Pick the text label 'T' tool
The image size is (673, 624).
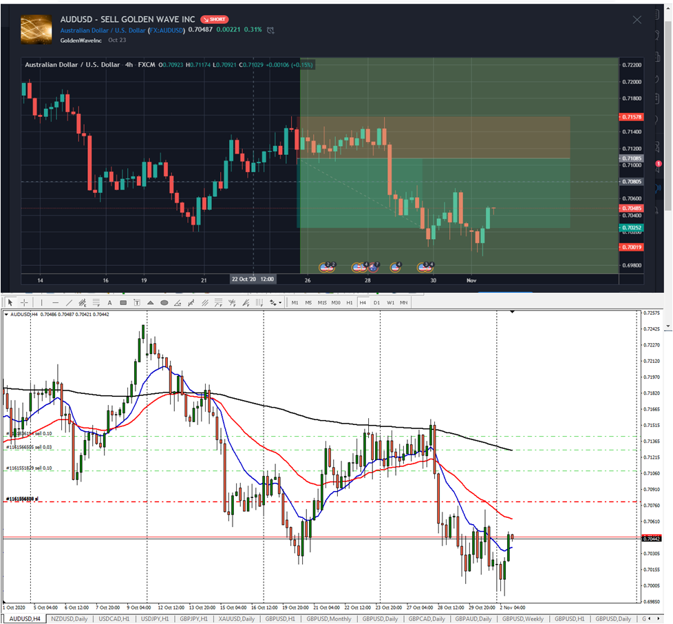click(137, 302)
